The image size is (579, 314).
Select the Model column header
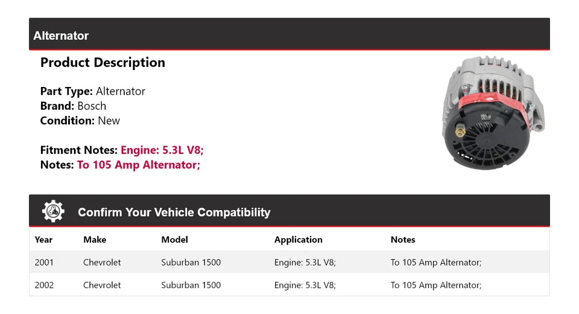(174, 240)
